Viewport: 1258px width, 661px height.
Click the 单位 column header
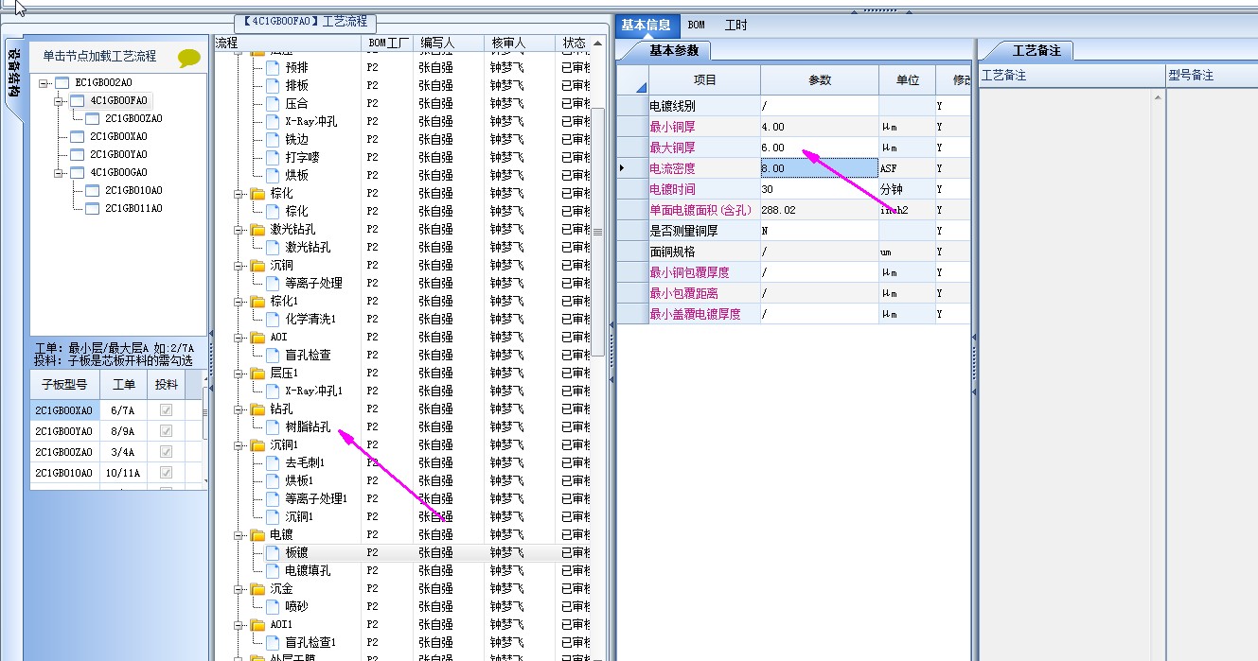pyautogui.click(x=907, y=80)
